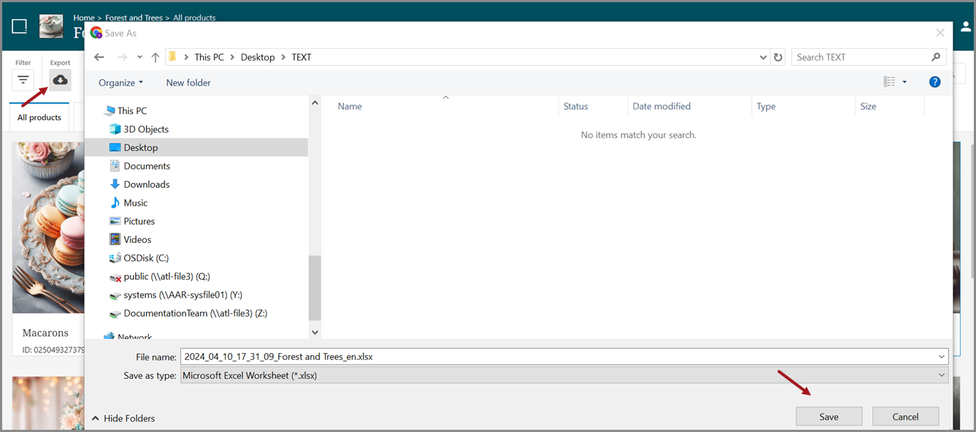The height and width of the screenshot is (432, 976).
Task: Click the Export cloud download icon
Action: 60,80
